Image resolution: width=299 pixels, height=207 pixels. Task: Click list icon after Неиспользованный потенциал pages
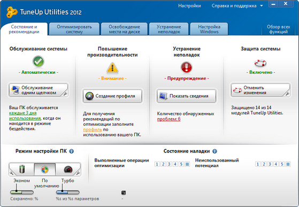coord(288,164)
